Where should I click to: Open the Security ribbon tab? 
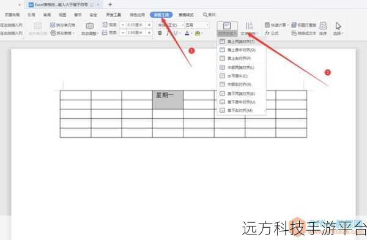pyautogui.click(x=93, y=15)
